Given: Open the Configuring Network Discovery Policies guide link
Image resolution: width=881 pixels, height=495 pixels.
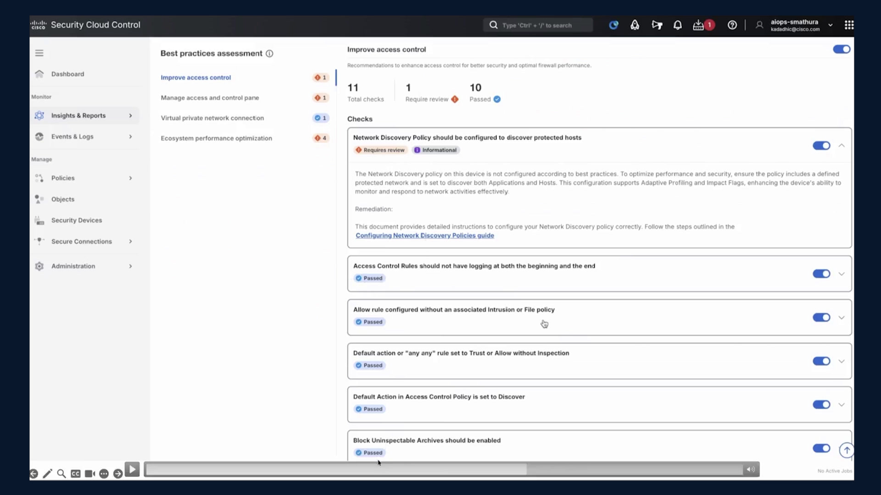Looking at the screenshot, I should (x=425, y=236).
